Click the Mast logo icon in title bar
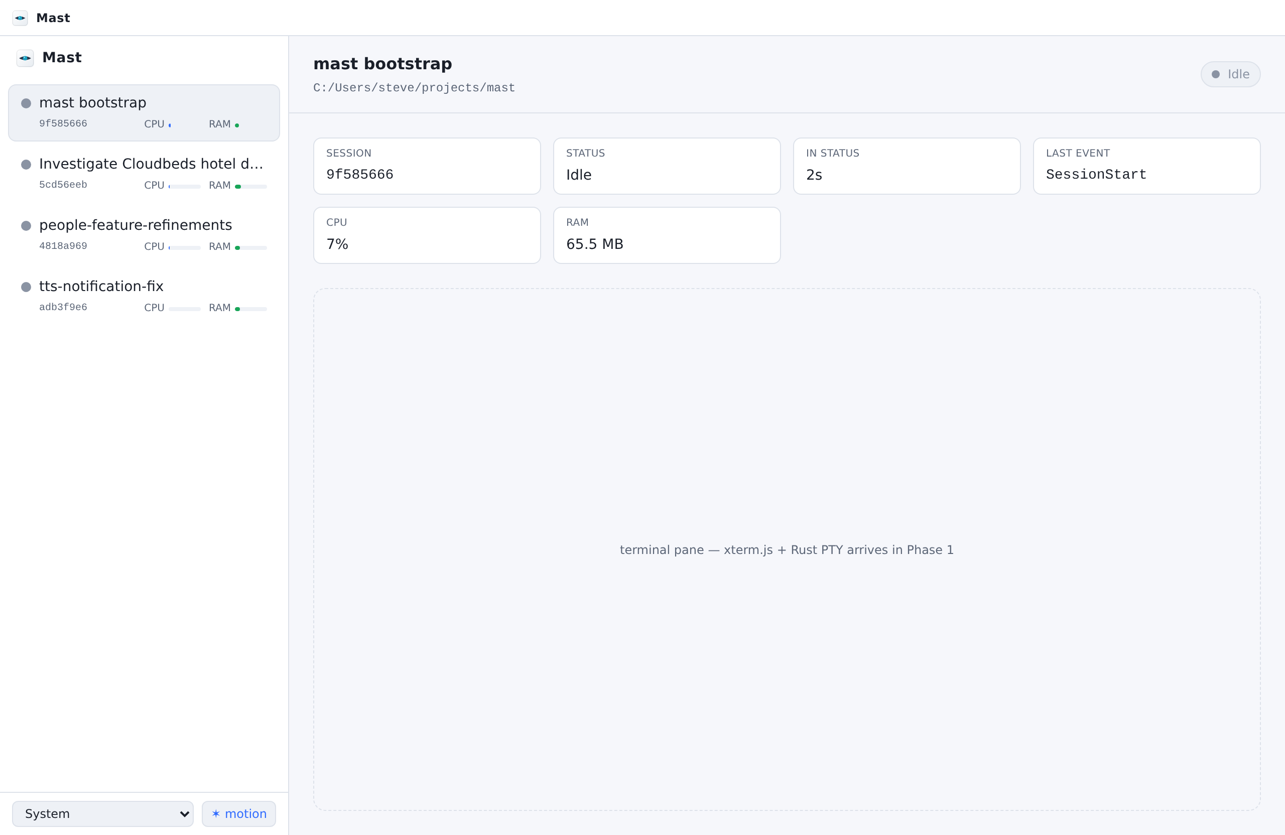The image size is (1285, 835). 20,18
